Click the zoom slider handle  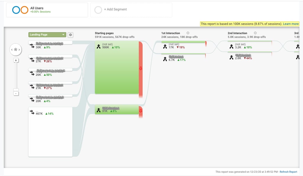pyautogui.click(x=16, y=90)
